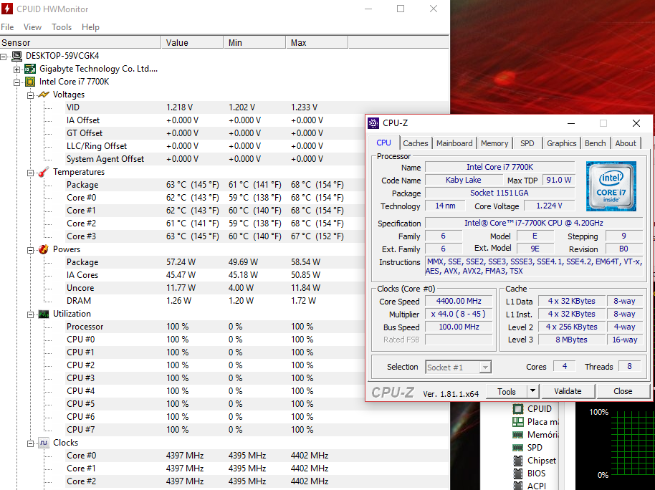Collapse the DESKTOP-59VCGK4 tree node
This screenshot has width=655, height=490.
(4, 56)
